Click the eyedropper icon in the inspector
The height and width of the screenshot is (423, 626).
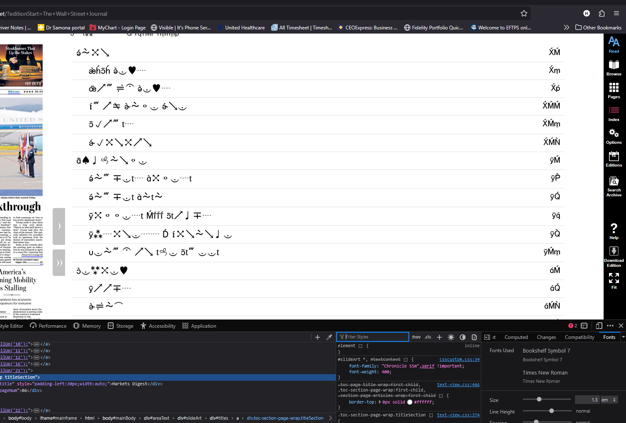pyautogui.click(x=329, y=337)
